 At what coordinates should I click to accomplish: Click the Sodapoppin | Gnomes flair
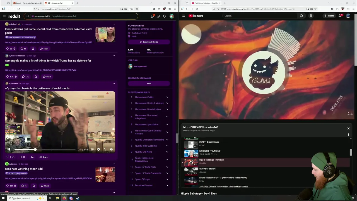click(16, 173)
